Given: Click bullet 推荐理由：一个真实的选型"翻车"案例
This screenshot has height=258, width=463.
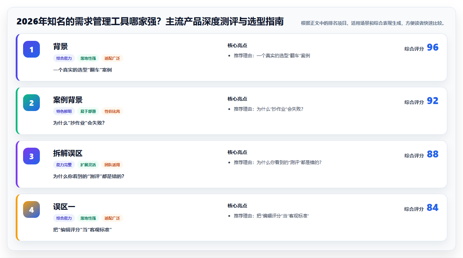Looking at the screenshot, I should tap(272, 56).
